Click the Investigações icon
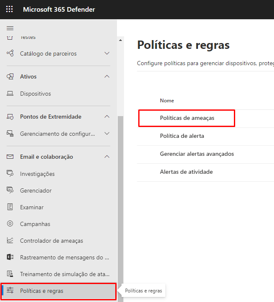This screenshot has height=302, width=274. click(x=10, y=173)
